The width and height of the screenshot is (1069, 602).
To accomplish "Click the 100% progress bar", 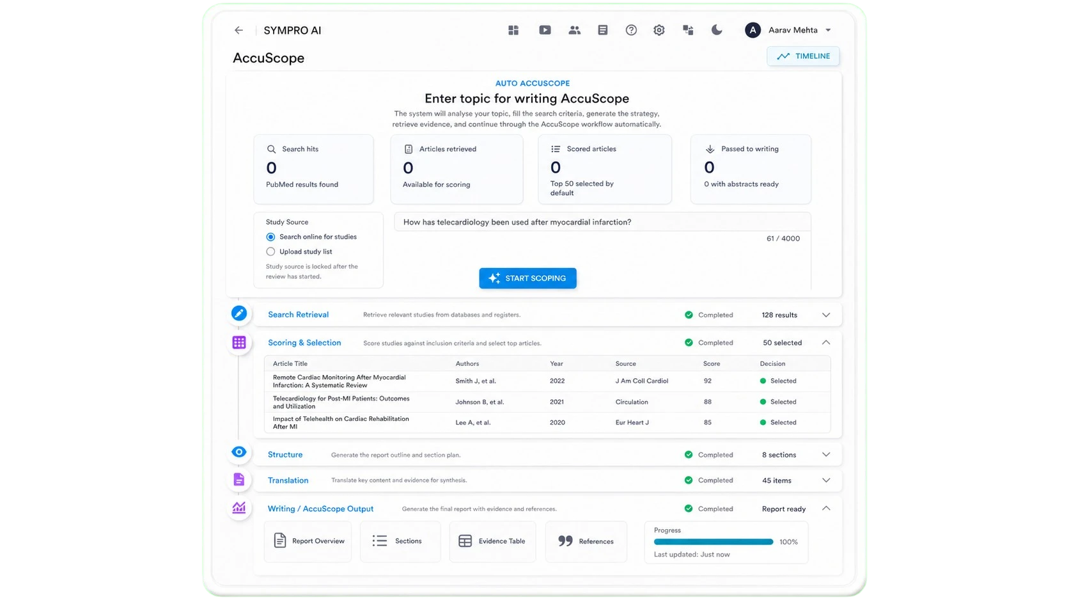I will click(714, 542).
